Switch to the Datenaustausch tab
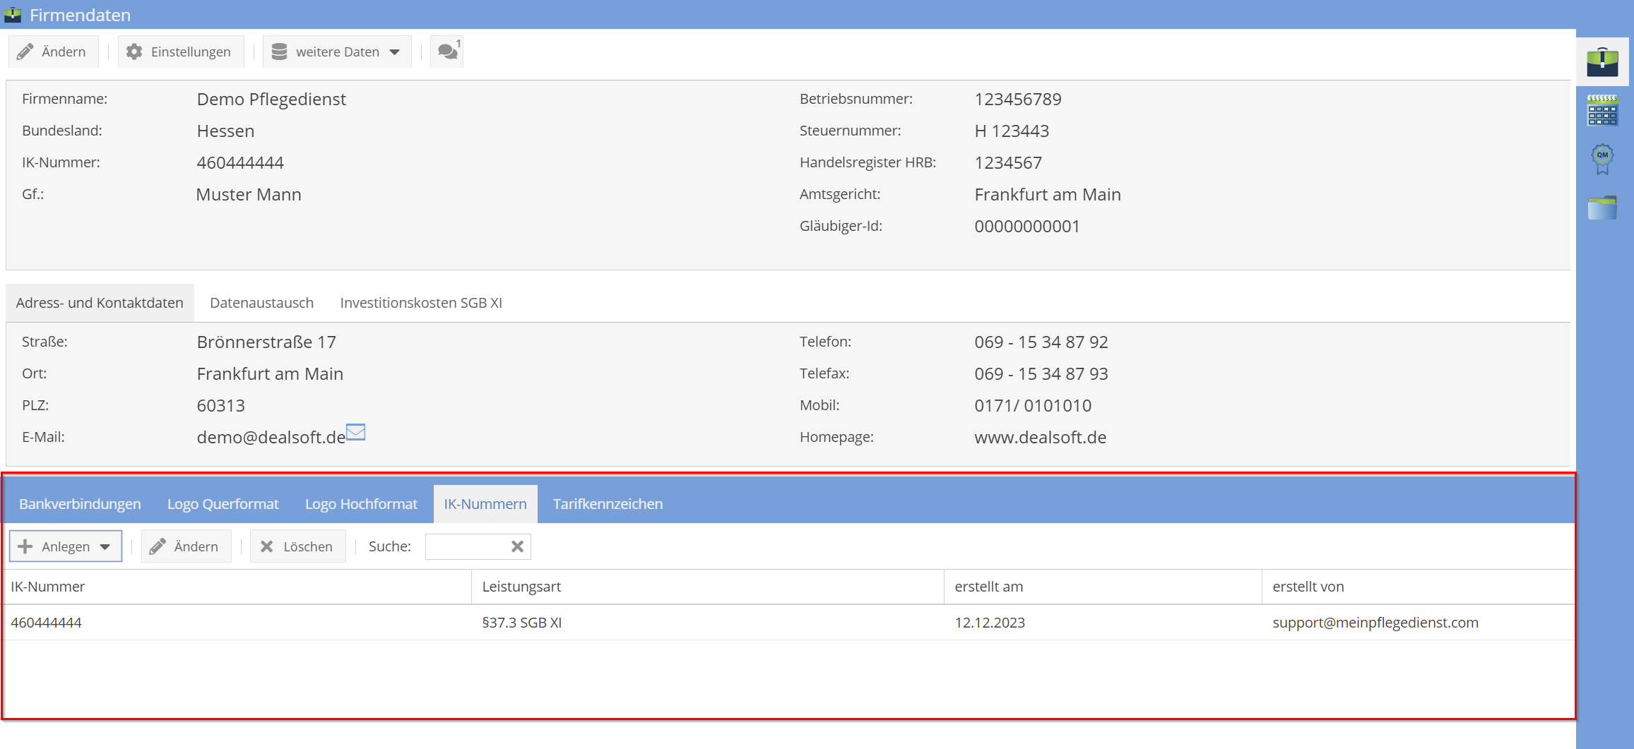Viewport: 1634px width, 749px height. click(x=261, y=303)
